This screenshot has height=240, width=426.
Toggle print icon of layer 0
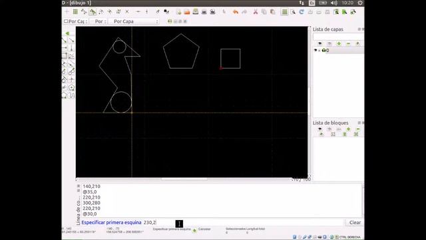click(x=323, y=51)
